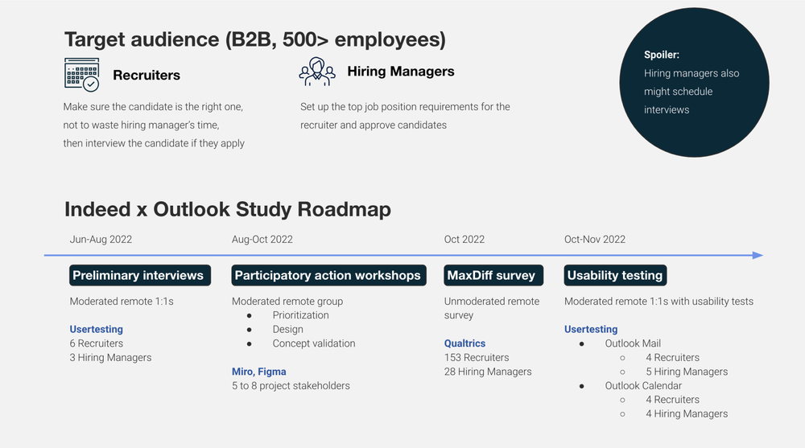
Task: Click Usertesting link under Usability testing
Action: point(591,329)
